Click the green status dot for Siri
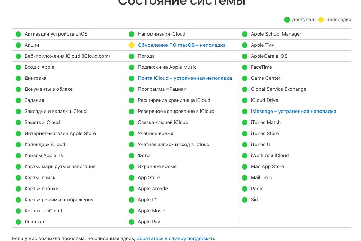This screenshot has width=361, height=241. (x=245, y=200)
